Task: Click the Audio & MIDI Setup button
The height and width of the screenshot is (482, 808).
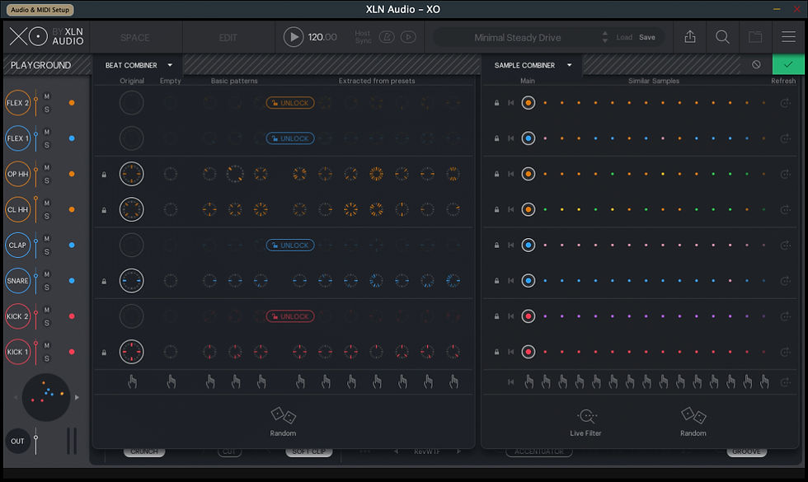Action: click(x=40, y=9)
